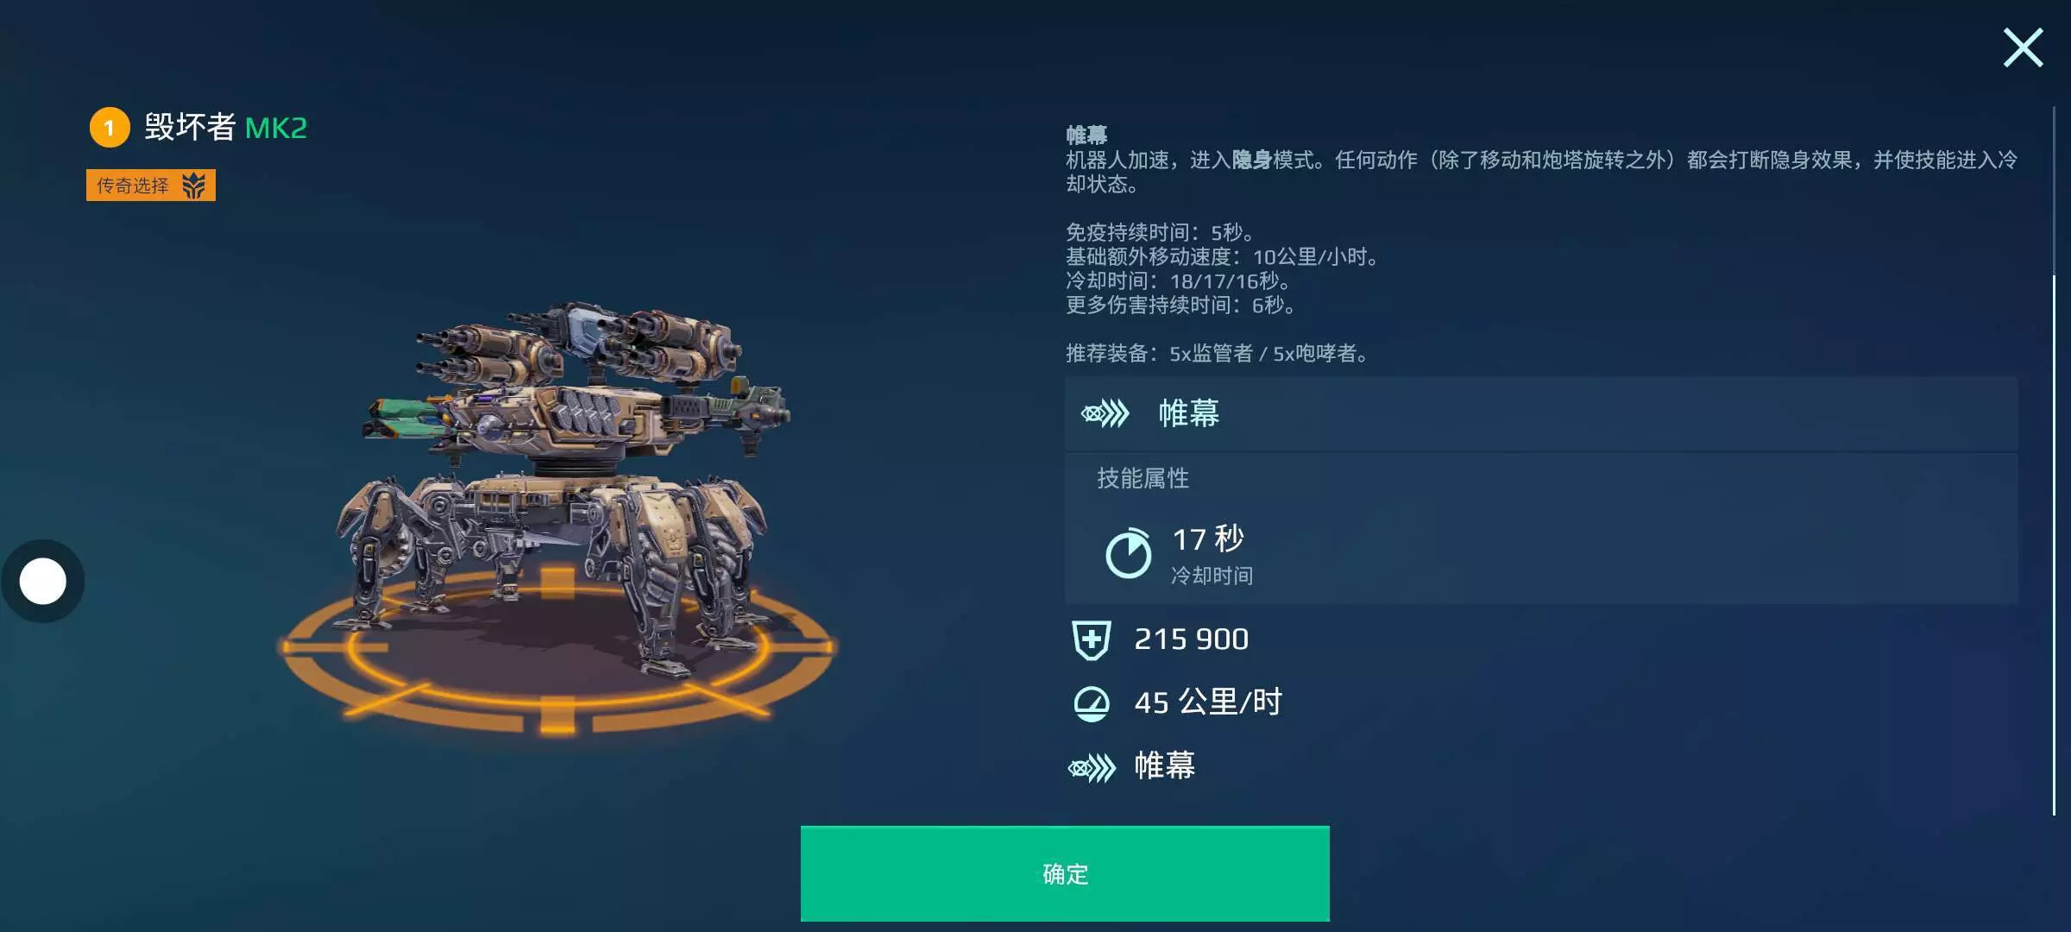Click the cooldown timer clock icon
The height and width of the screenshot is (932, 2071).
click(1129, 552)
